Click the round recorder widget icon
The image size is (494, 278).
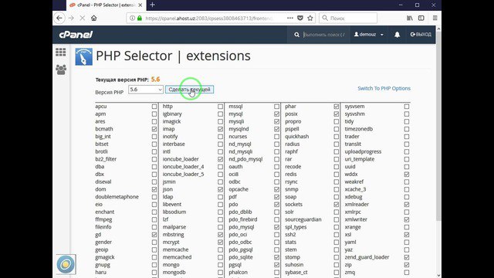(x=66, y=264)
